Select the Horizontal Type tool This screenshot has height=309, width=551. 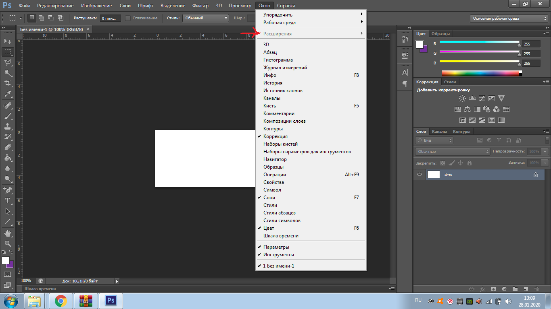click(8, 200)
